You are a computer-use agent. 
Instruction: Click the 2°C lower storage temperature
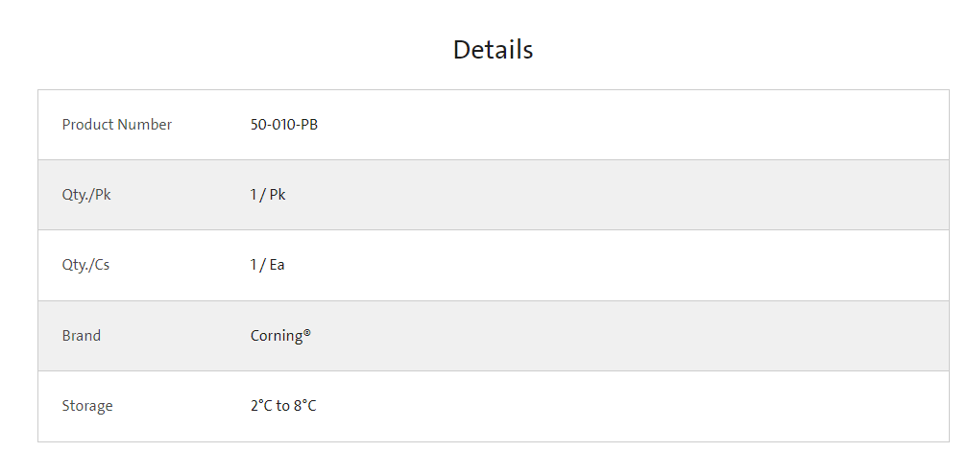pyautogui.click(x=261, y=406)
